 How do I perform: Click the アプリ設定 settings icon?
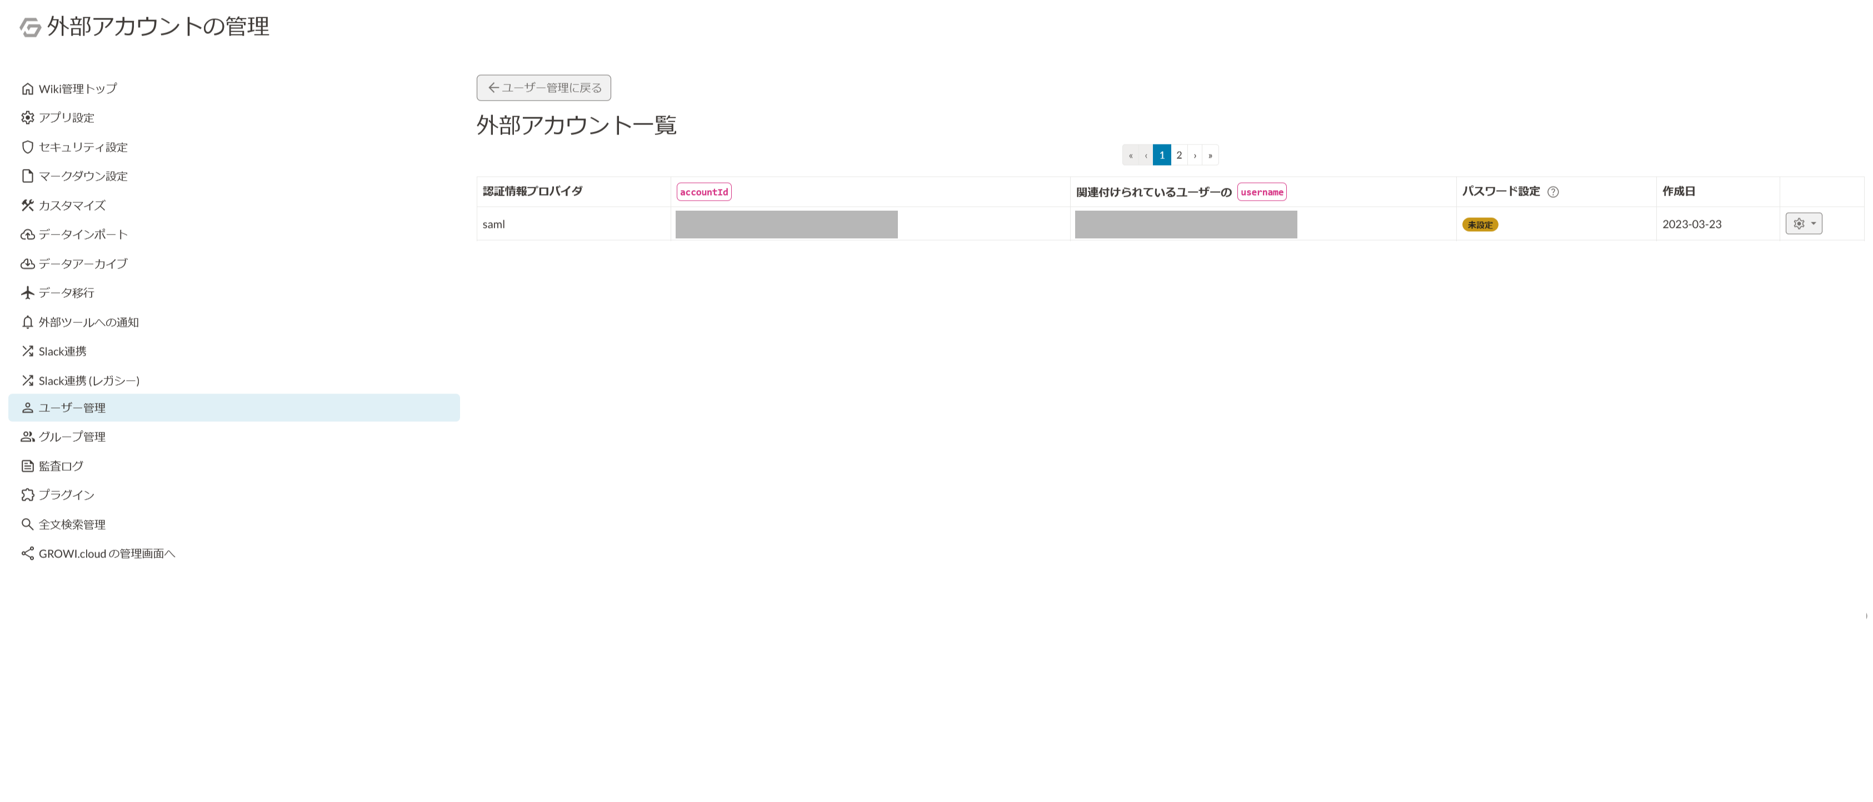[26, 117]
